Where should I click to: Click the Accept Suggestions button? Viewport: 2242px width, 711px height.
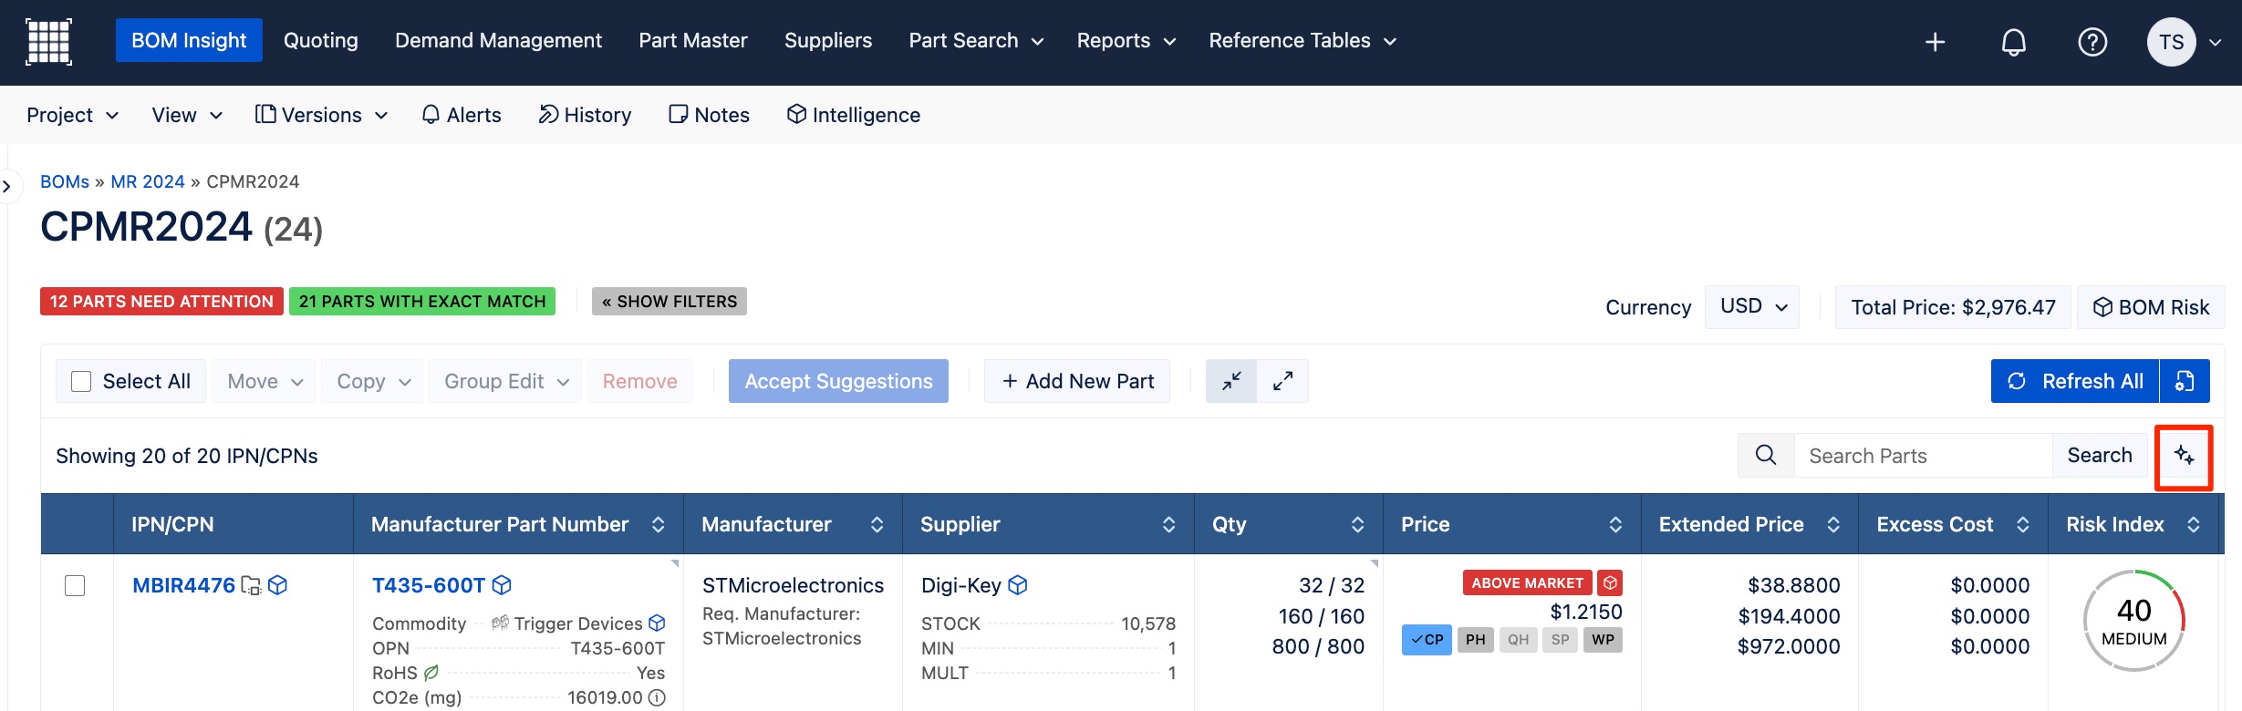pos(838,381)
